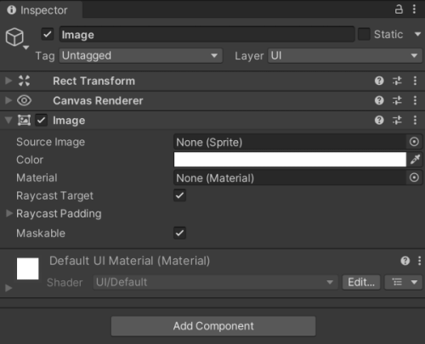The width and height of the screenshot is (425, 344).
Task: Select the Inspector tab
Action: (41, 10)
